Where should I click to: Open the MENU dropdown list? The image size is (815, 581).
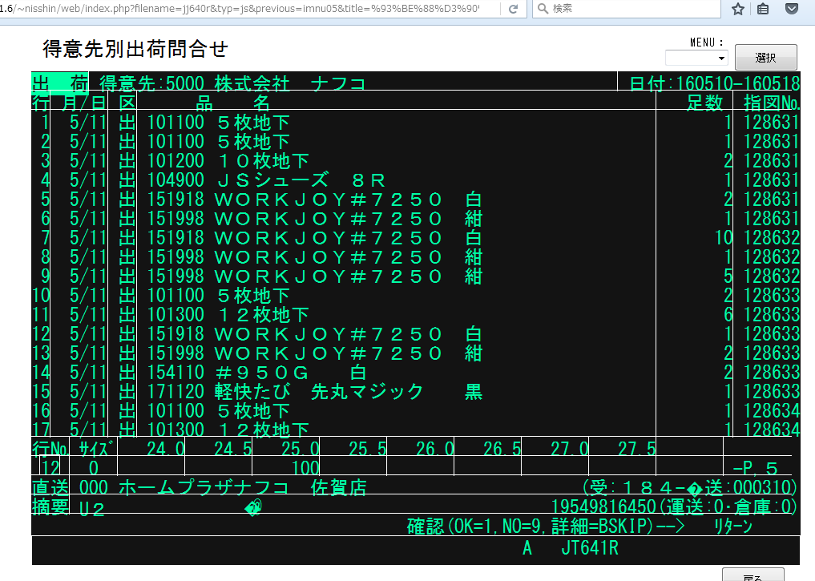point(696,58)
